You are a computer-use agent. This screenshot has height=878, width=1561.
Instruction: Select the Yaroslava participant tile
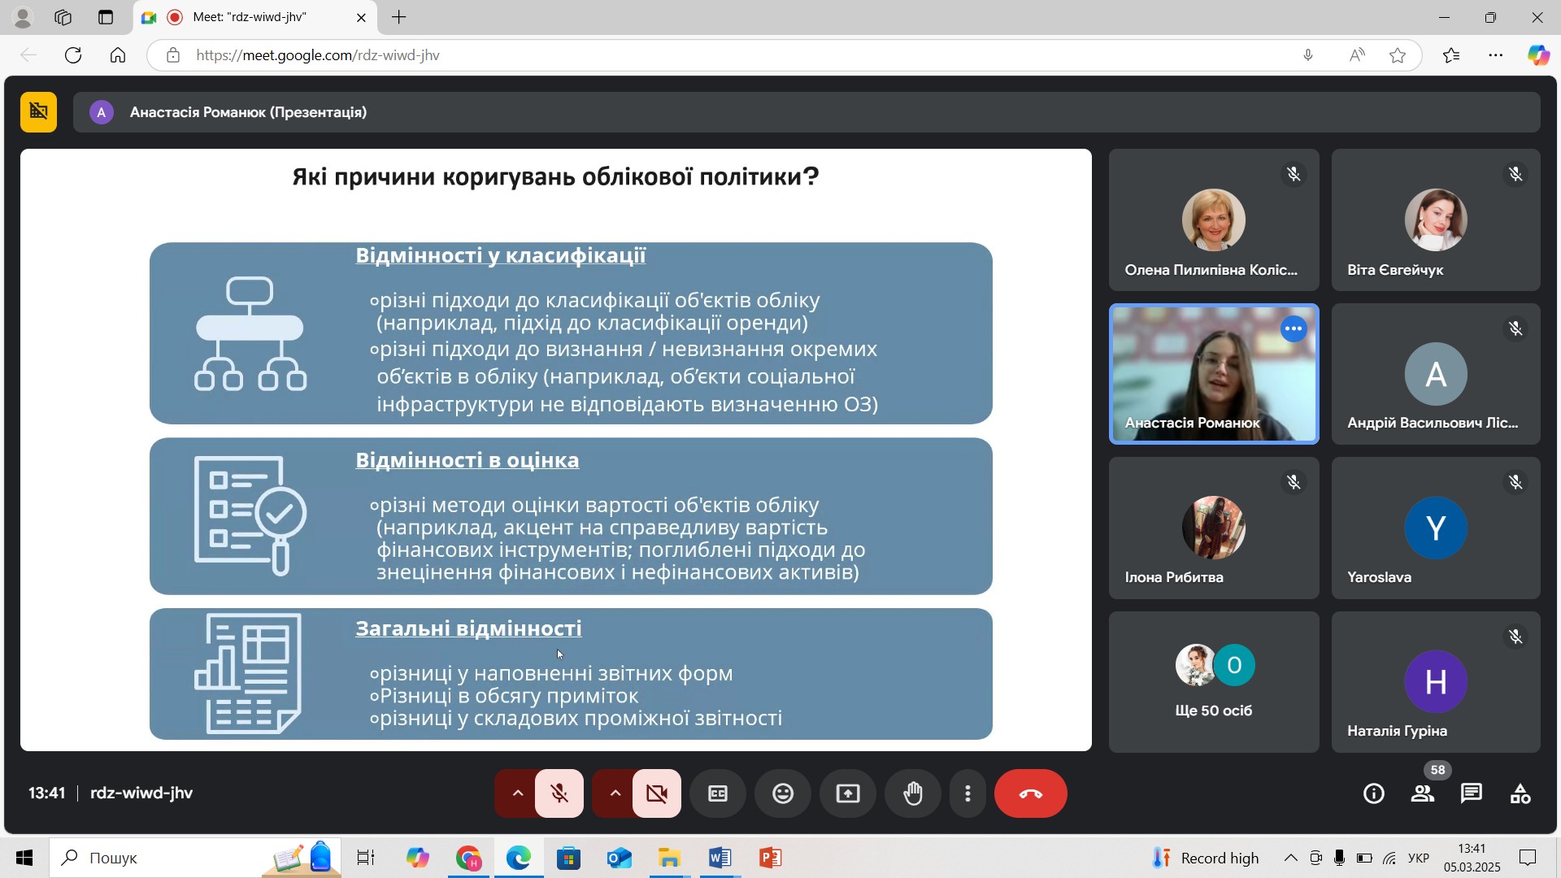(x=1436, y=528)
